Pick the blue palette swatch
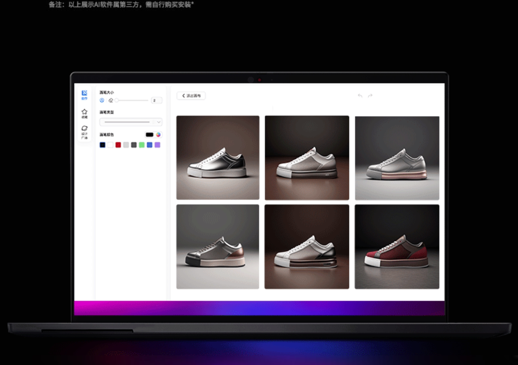The width and height of the screenshot is (518, 365). pyautogui.click(x=150, y=145)
